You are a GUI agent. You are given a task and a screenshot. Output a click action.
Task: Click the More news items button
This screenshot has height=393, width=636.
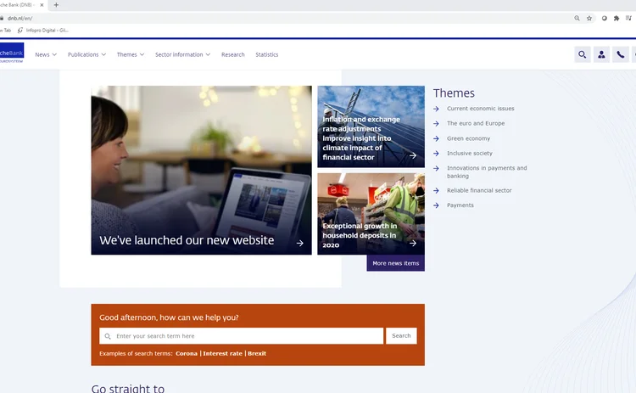tap(396, 263)
